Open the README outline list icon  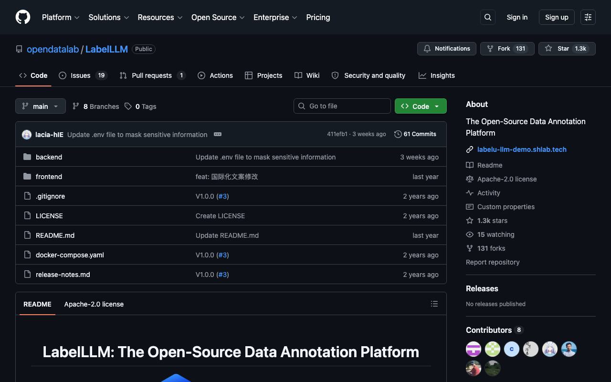(434, 304)
